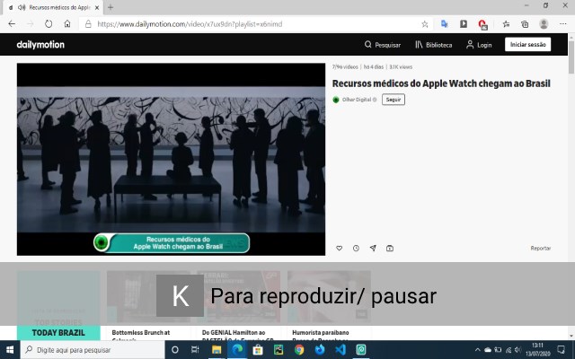This screenshot has width=575, height=359.
Task: Open the Olhar Digital channel name
Action: [357, 100]
